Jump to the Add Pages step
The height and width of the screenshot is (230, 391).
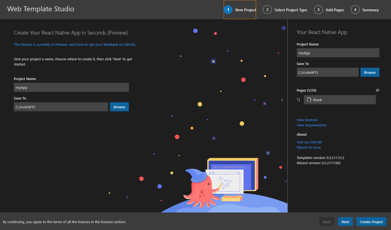[329, 10]
